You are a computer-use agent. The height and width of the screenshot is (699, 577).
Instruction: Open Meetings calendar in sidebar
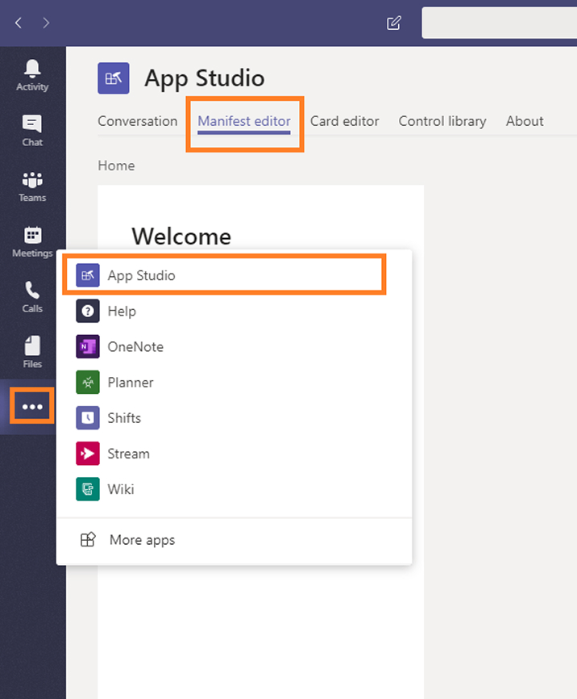tap(32, 242)
